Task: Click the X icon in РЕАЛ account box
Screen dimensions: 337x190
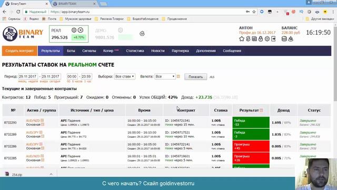Action: 81,30
